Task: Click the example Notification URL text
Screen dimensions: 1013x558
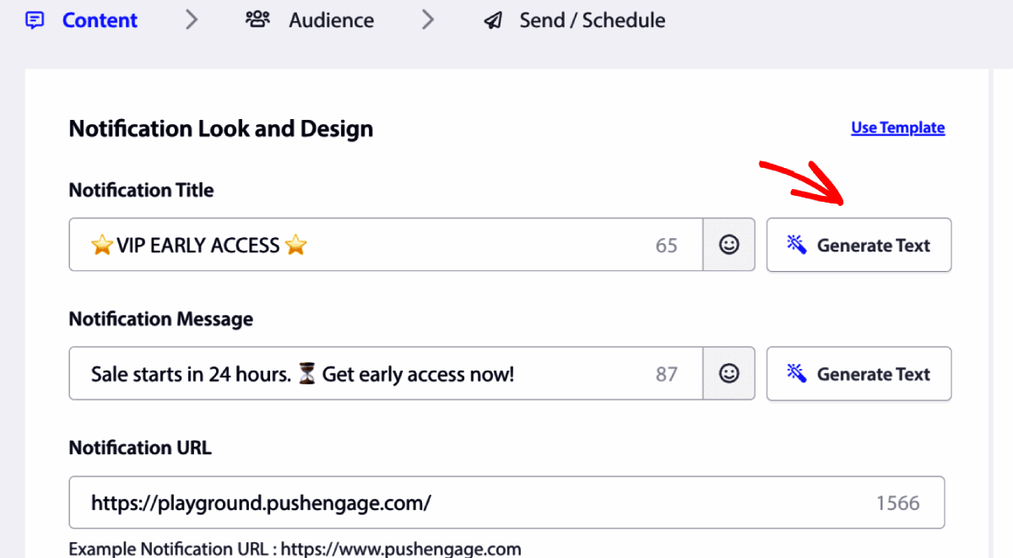Action: tap(295, 549)
